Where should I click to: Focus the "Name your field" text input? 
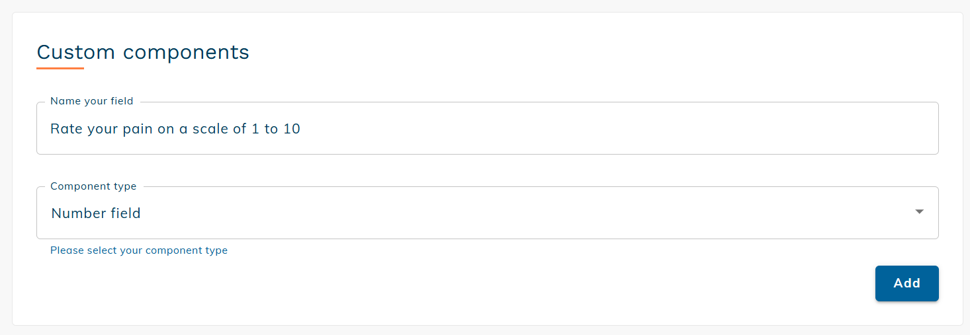coord(487,129)
